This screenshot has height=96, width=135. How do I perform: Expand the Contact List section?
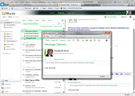[x=2, y=54]
